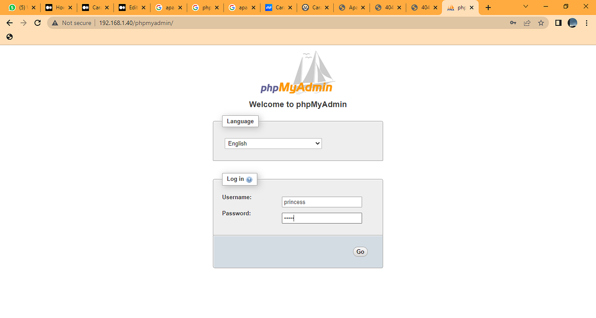The image size is (596, 318).
Task: Open the Chrome three-dot menu
Action: coord(587,23)
